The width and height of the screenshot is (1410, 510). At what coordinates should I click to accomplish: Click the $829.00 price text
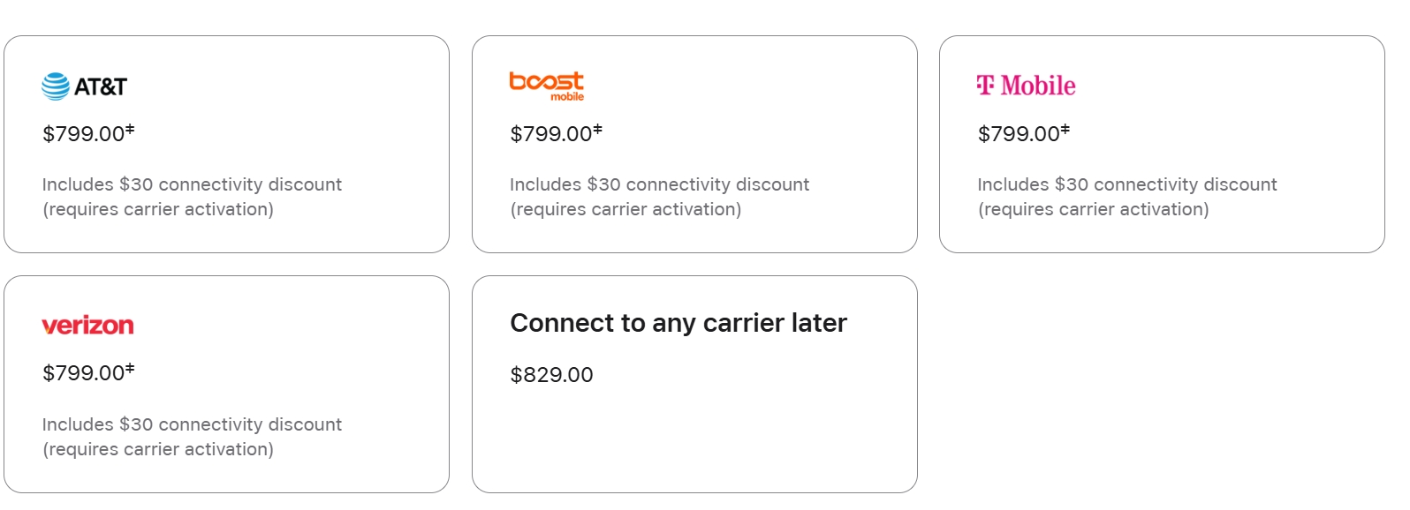click(x=551, y=375)
